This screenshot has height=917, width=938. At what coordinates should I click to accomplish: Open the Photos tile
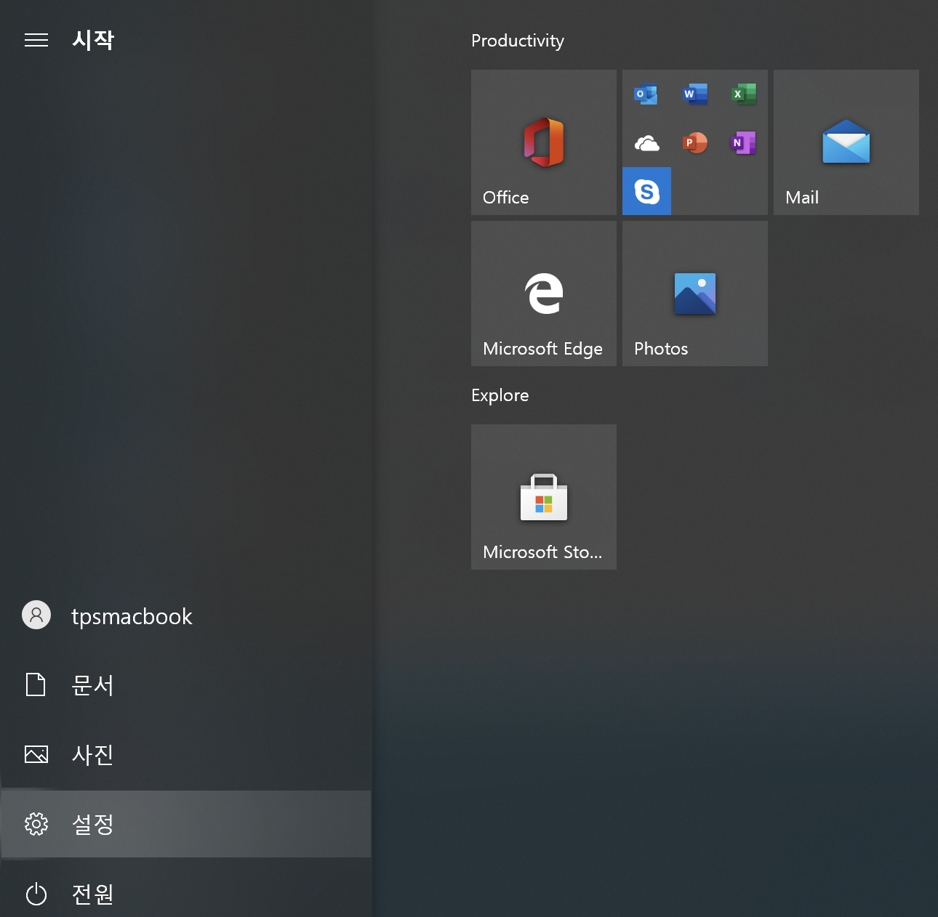point(695,294)
